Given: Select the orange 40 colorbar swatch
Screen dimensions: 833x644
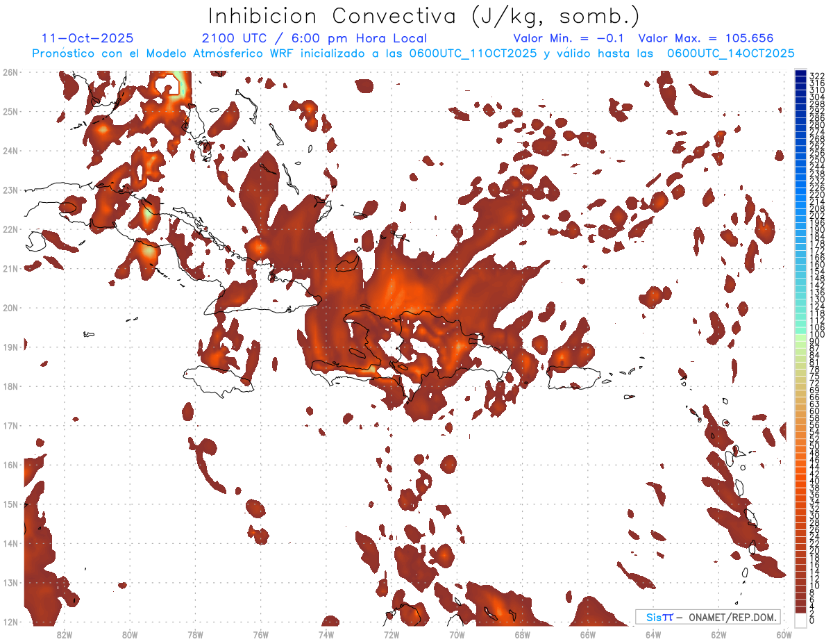Looking at the screenshot, I should 801,481.
